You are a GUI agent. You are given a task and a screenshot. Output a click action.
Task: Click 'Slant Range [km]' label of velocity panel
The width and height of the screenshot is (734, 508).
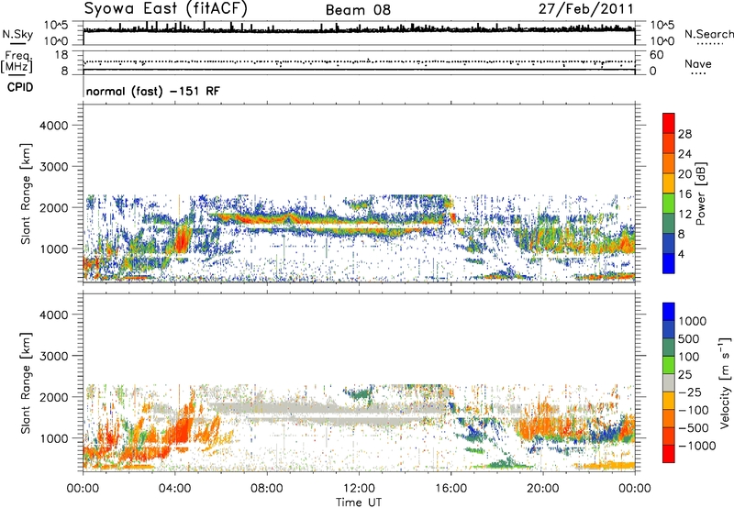coord(26,382)
